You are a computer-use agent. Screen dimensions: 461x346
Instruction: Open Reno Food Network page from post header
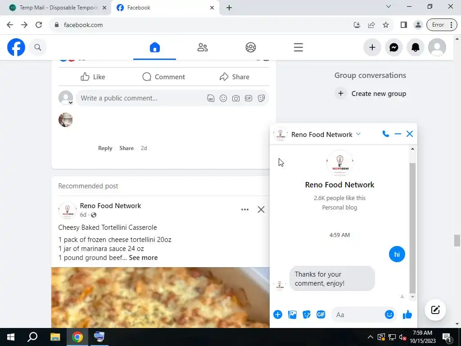(x=111, y=205)
